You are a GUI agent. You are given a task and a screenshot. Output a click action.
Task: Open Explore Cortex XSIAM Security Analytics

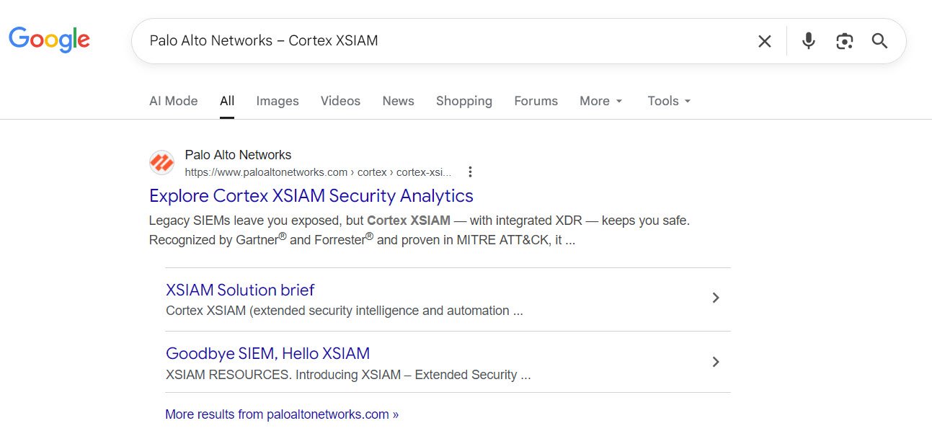tap(311, 195)
